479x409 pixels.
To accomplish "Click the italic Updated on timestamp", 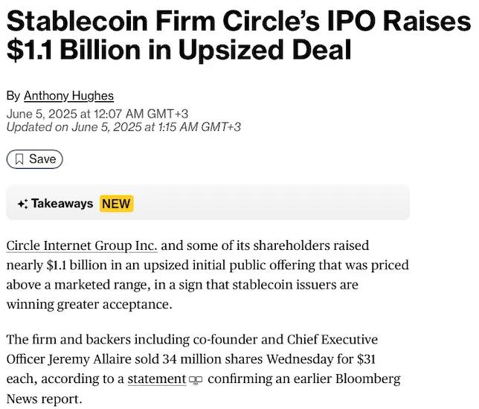I will 123,127.
